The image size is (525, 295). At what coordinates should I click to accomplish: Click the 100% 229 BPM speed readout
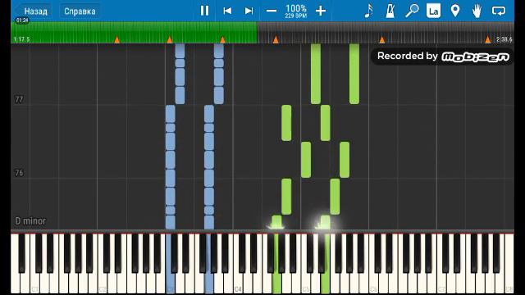point(296,11)
